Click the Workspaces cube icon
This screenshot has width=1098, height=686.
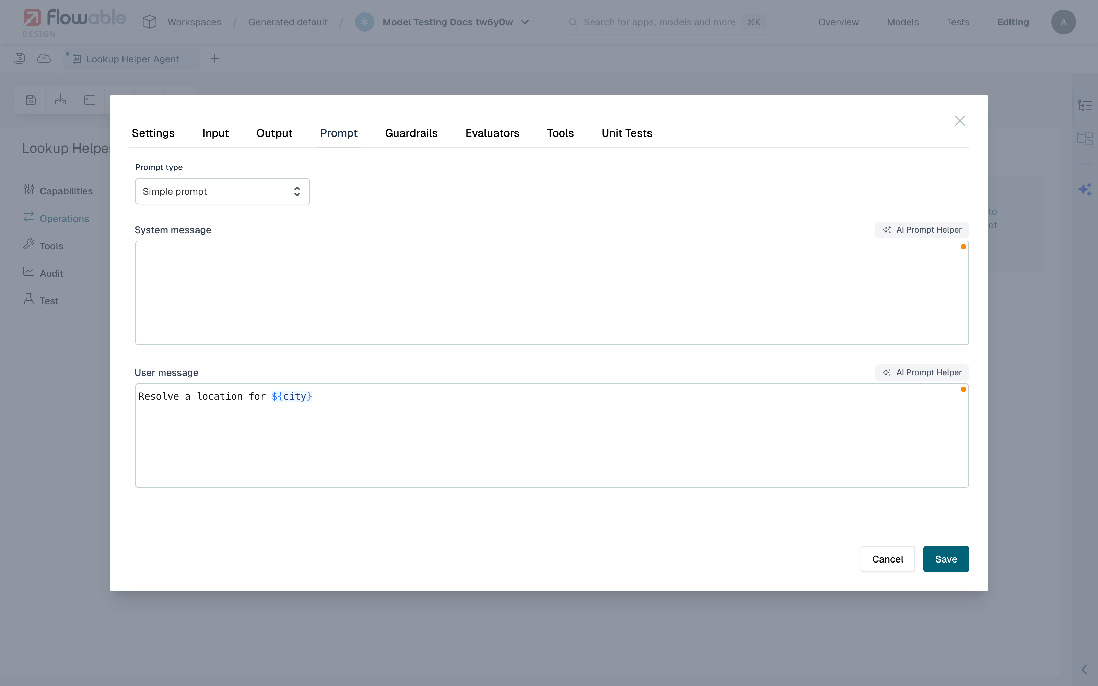point(149,22)
